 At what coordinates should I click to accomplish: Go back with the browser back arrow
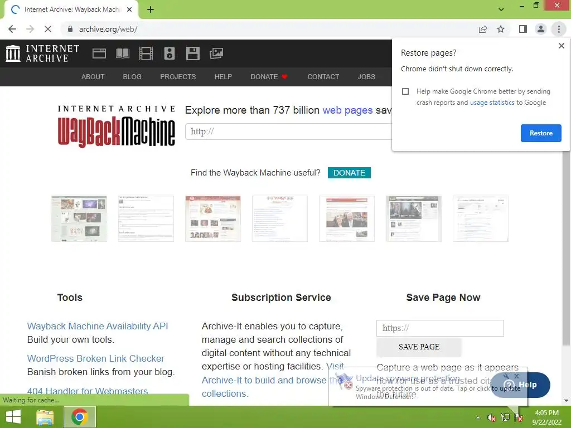(x=12, y=29)
